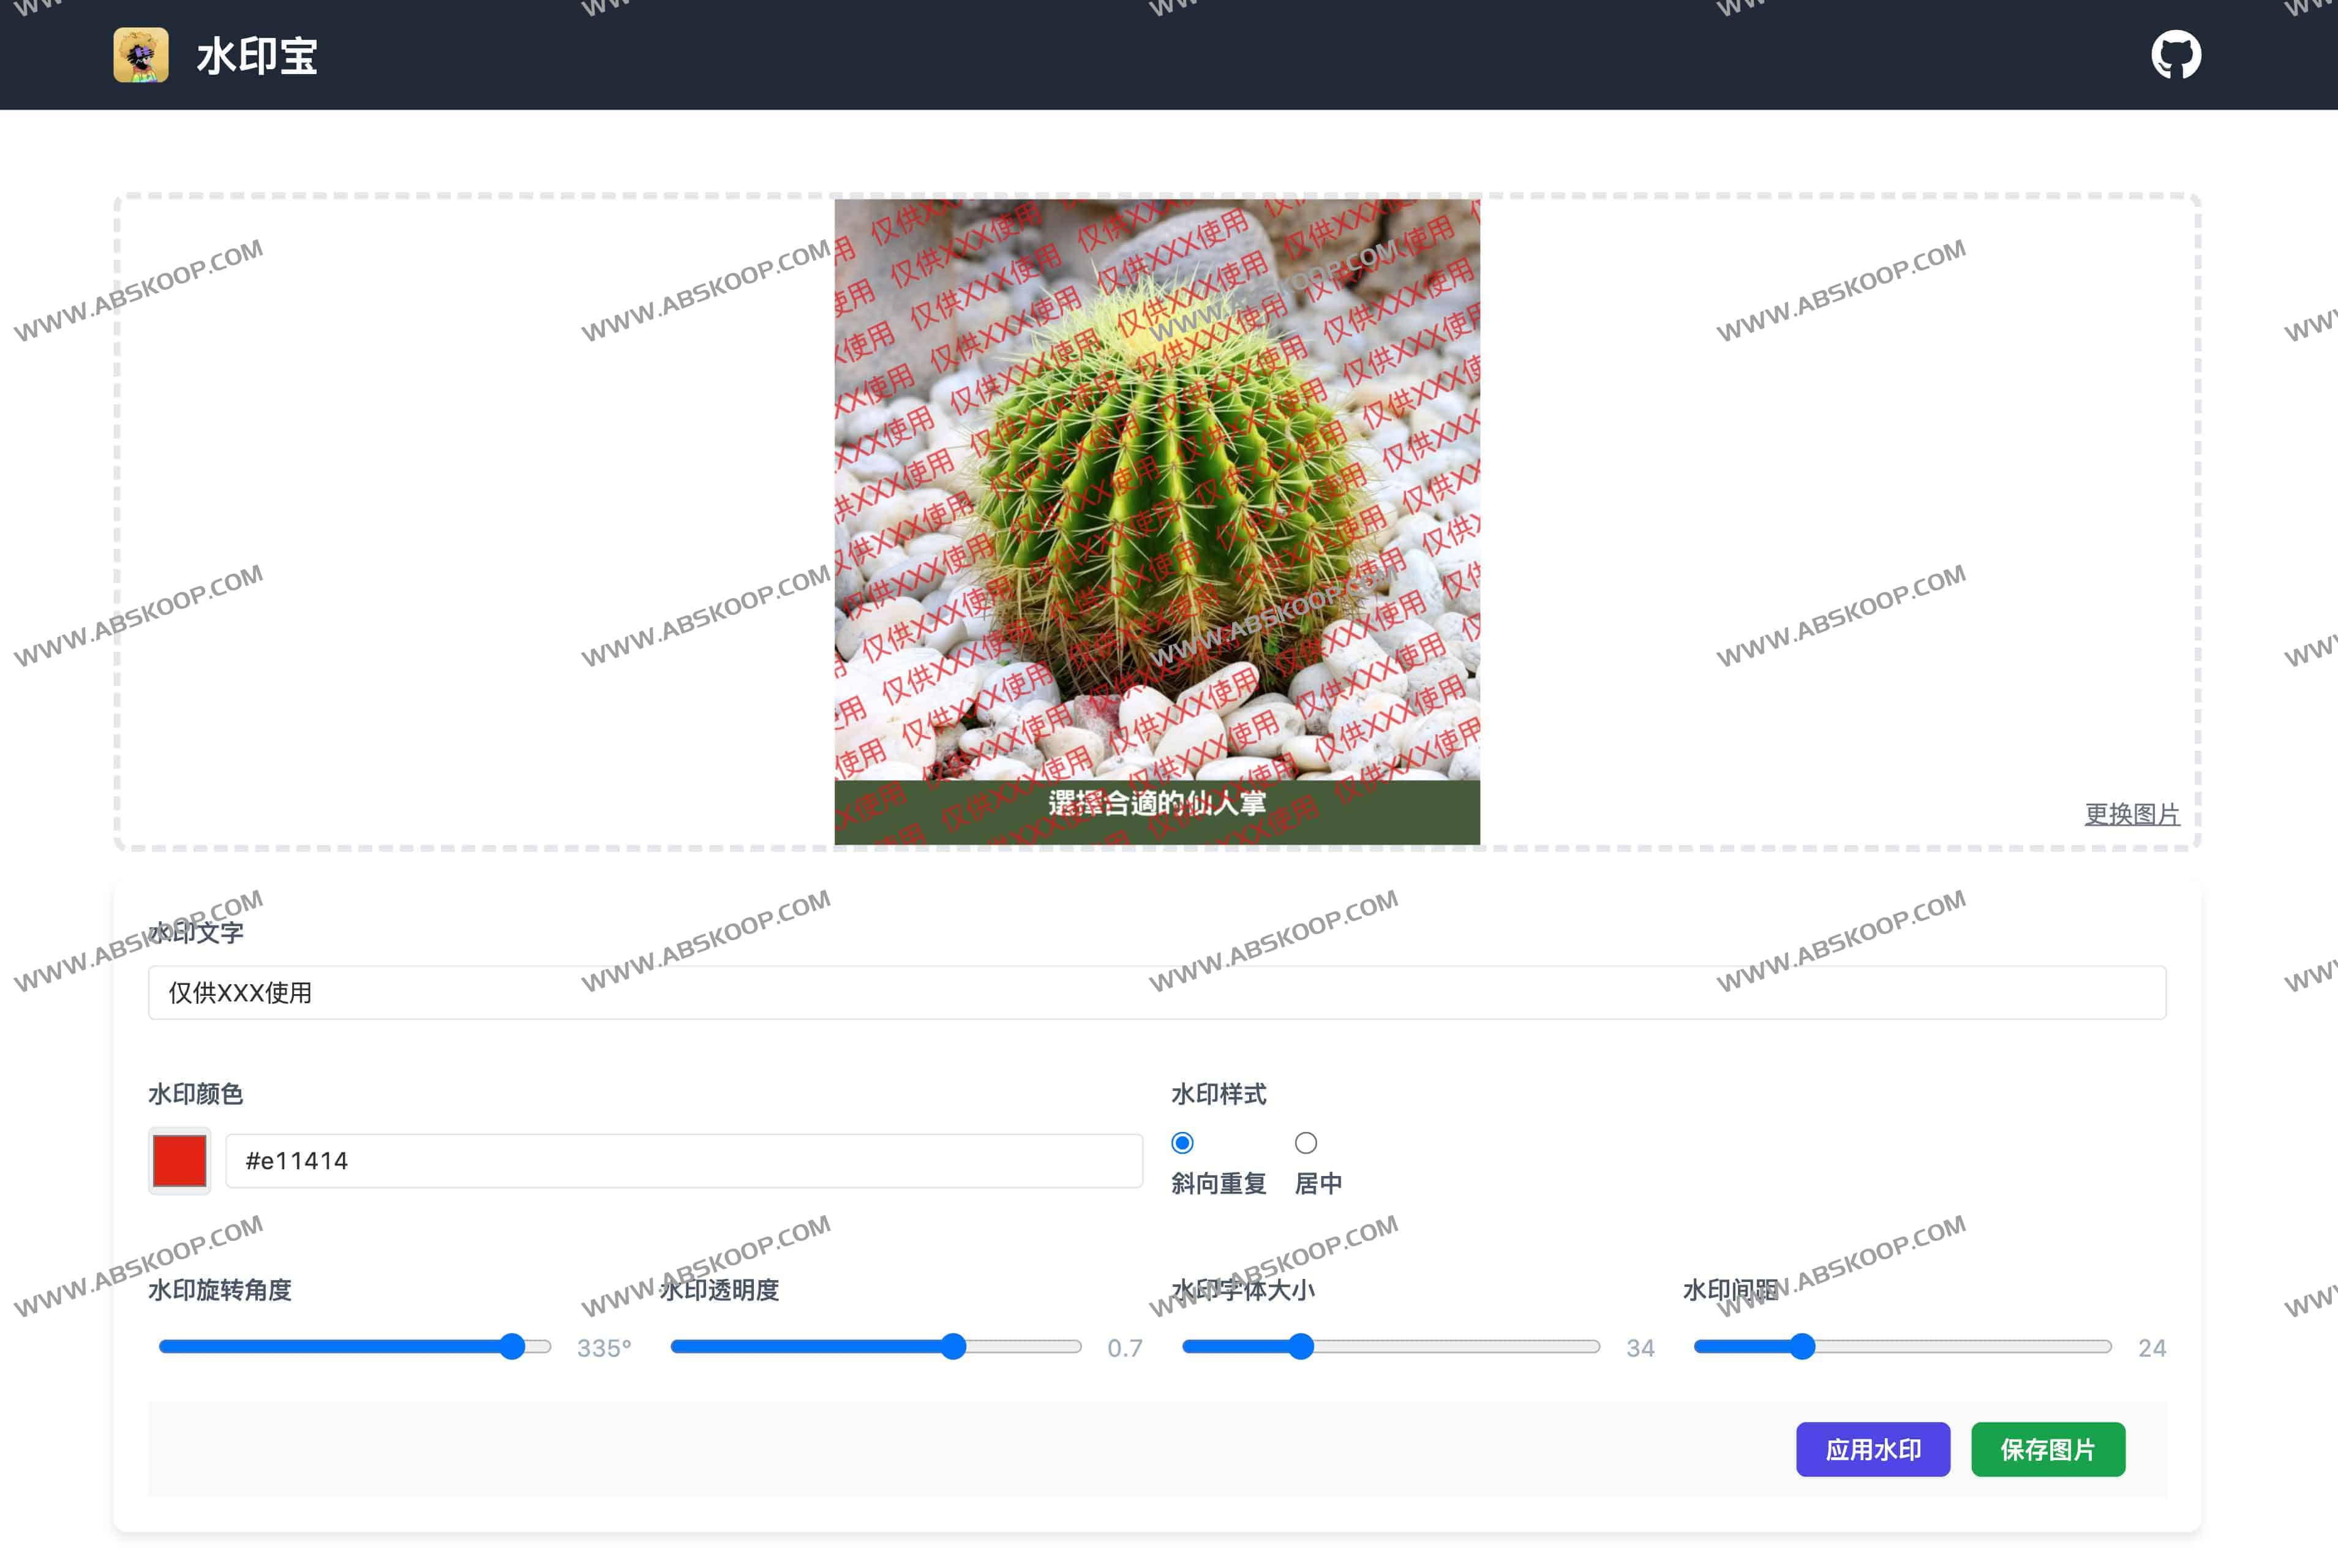The width and height of the screenshot is (2338, 1568).
Task: Open the red watermark color swatch
Action: pyautogui.click(x=180, y=1160)
